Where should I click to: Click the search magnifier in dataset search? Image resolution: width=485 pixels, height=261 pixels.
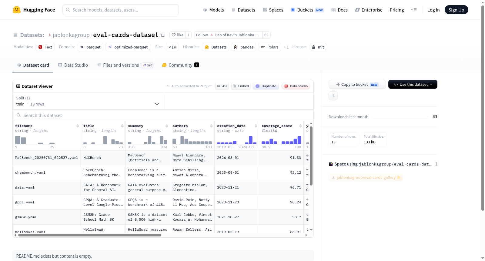tap(19, 115)
